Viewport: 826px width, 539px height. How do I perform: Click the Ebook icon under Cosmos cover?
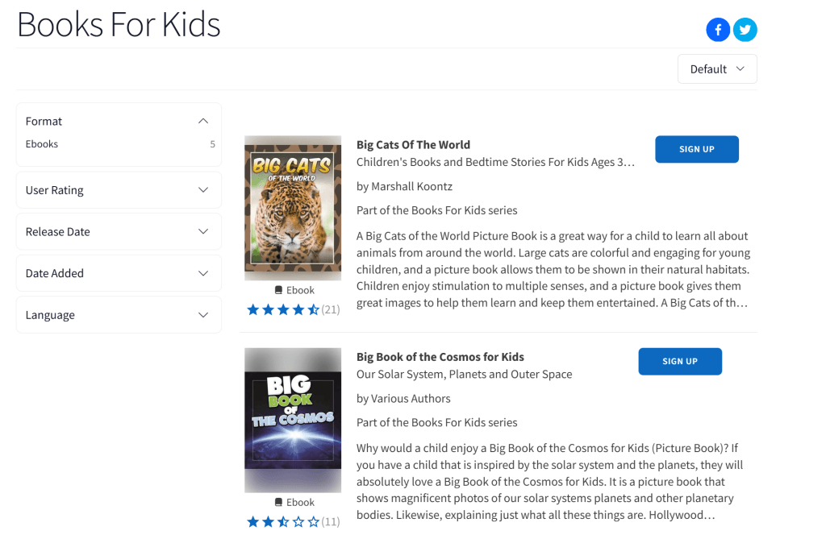tap(278, 502)
